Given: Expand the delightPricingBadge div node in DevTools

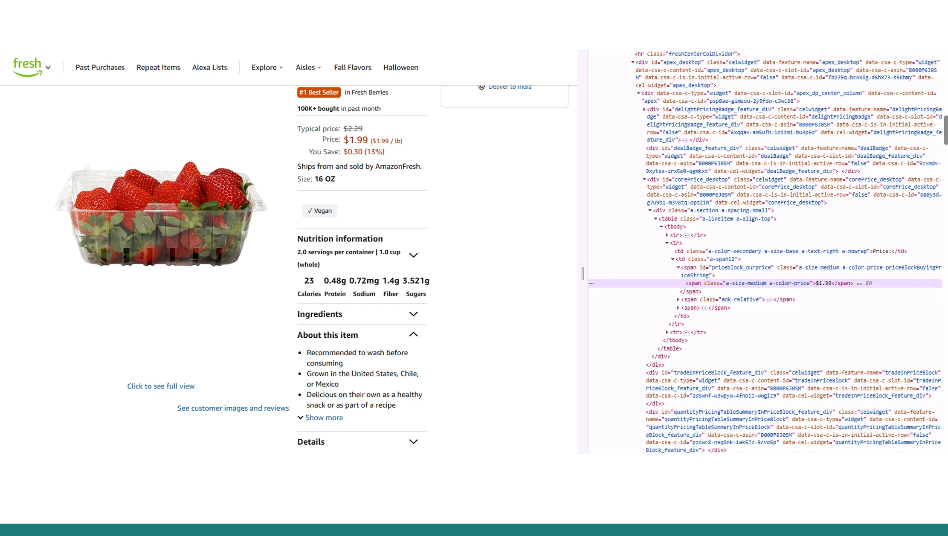Looking at the screenshot, I should pyautogui.click(x=644, y=109).
